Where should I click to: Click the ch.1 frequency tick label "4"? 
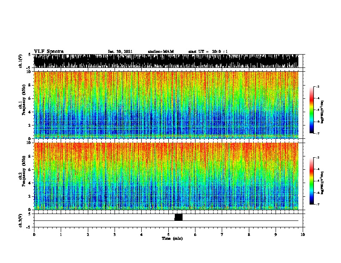pyautogui.click(x=30, y=112)
